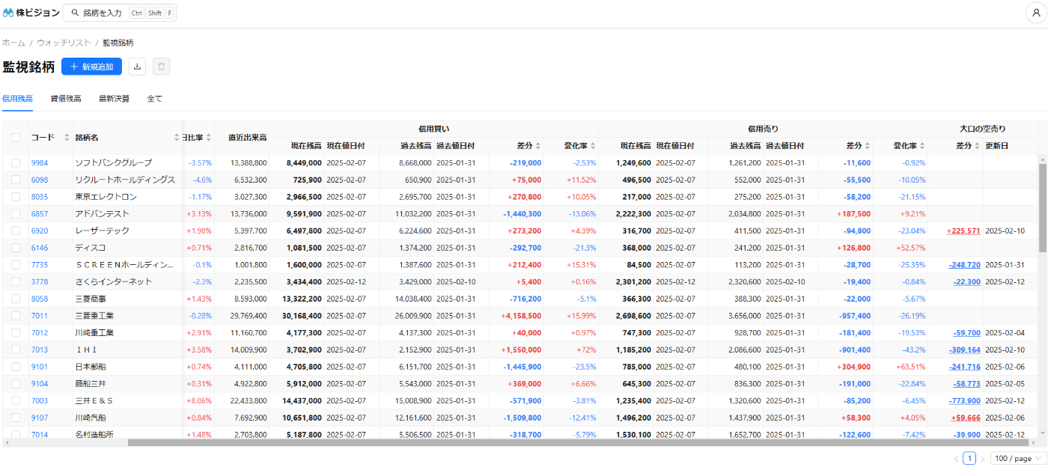Sort 大口の空売り 差分 column arrows
Image resolution: width=1048 pixels, height=467 pixels.
pos(976,145)
